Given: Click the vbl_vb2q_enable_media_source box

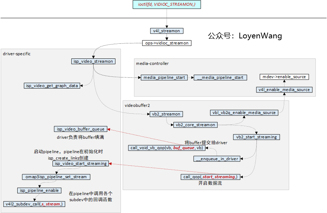Looking at the screenshot, I should click(x=244, y=113).
